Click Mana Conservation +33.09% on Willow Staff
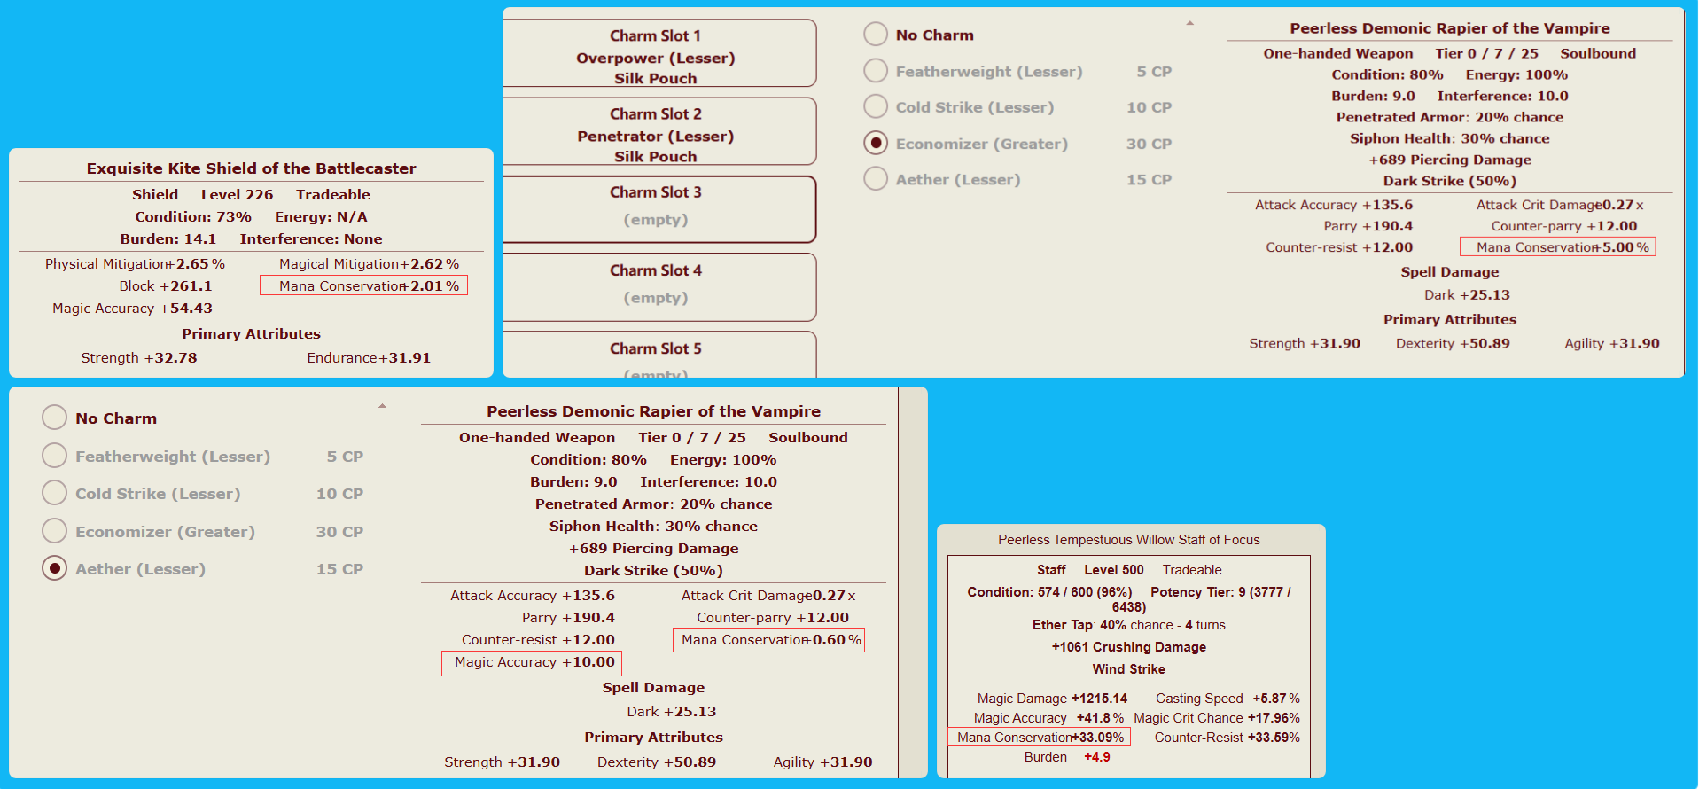Image resolution: width=1699 pixels, height=789 pixels. pyautogui.click(x=1040, y=738)
